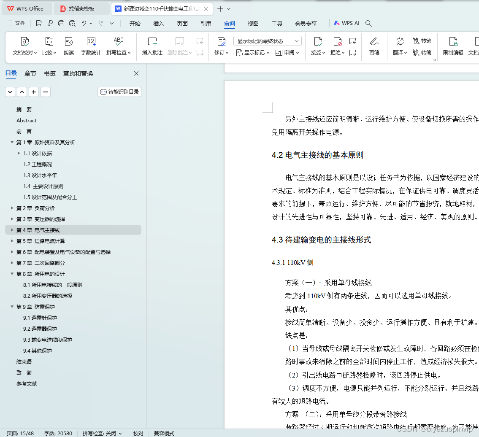Expand 第2章 负荷分析 tree node
The height and width of the screenshot is (437, 479).
tap(12, 208)
